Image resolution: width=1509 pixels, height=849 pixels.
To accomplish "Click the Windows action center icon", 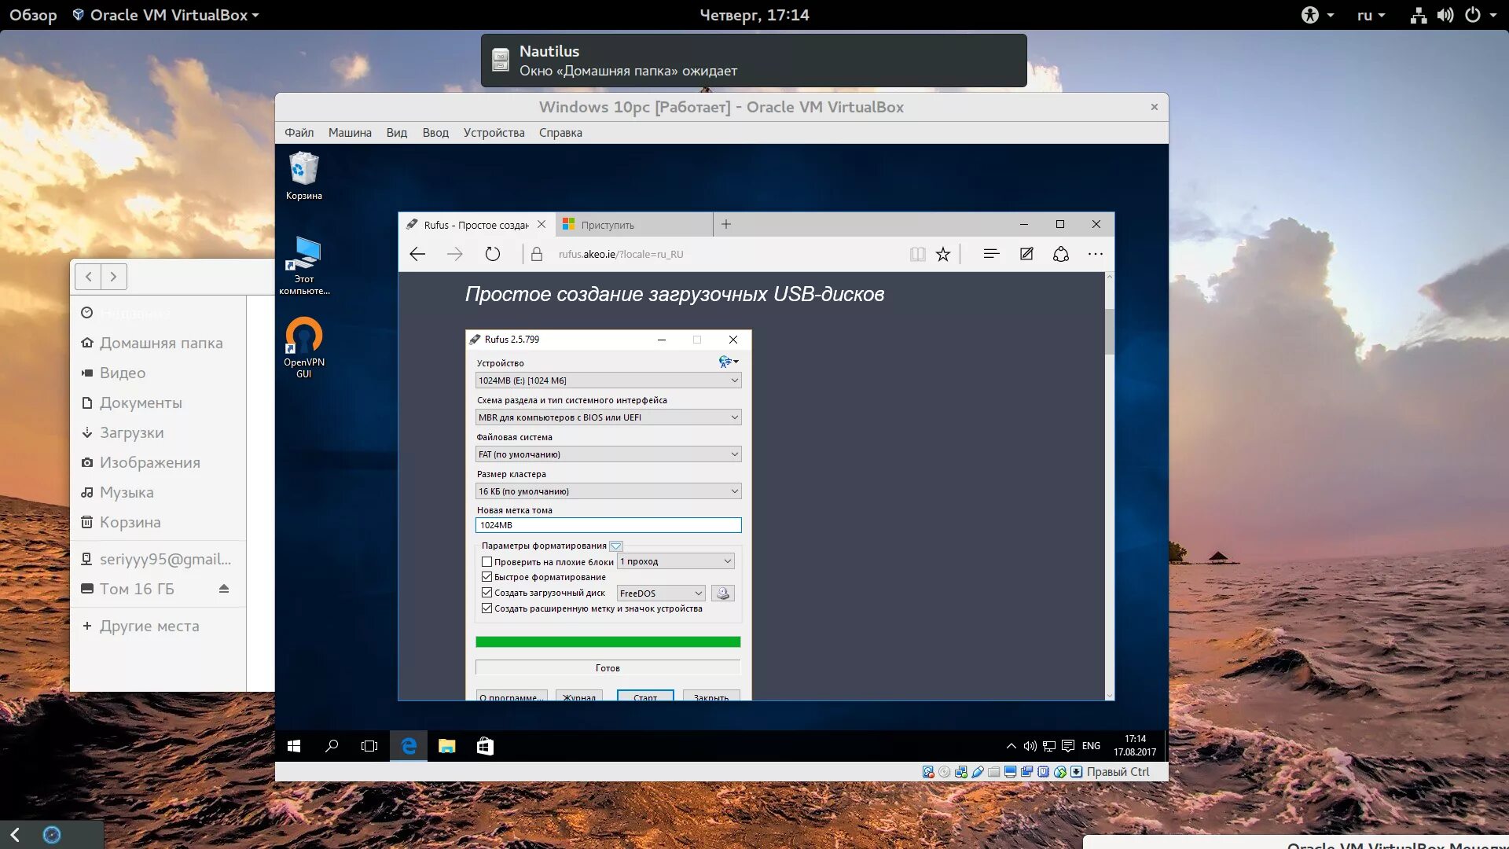I will 1068,746.
